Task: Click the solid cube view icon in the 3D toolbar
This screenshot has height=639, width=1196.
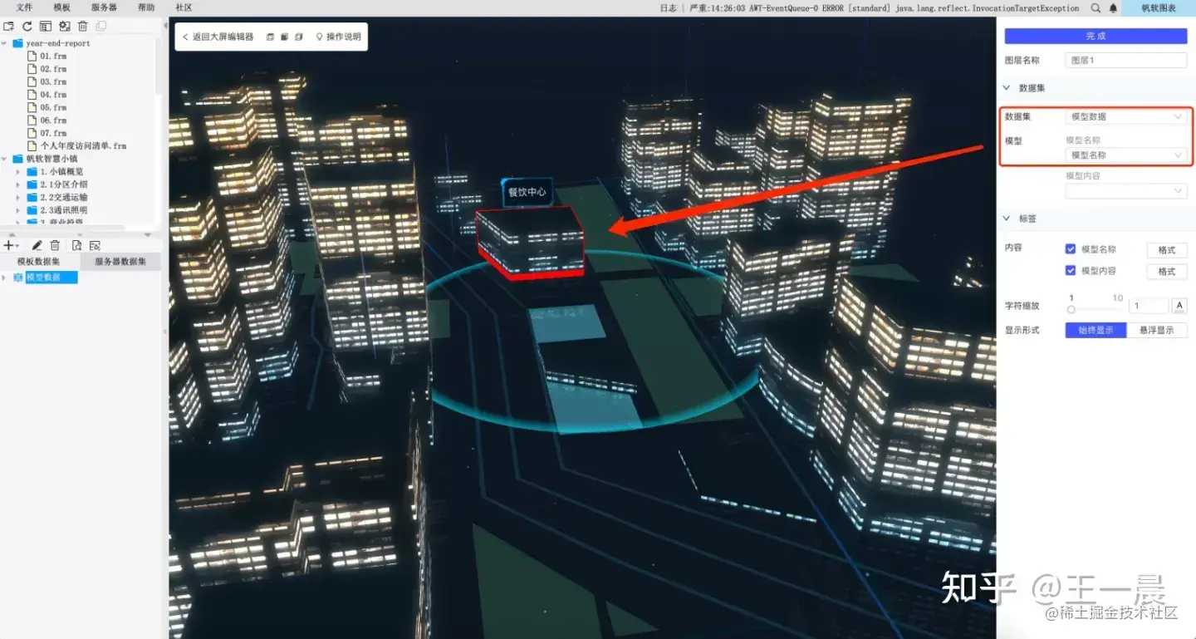Action: (x=285, y=37)
